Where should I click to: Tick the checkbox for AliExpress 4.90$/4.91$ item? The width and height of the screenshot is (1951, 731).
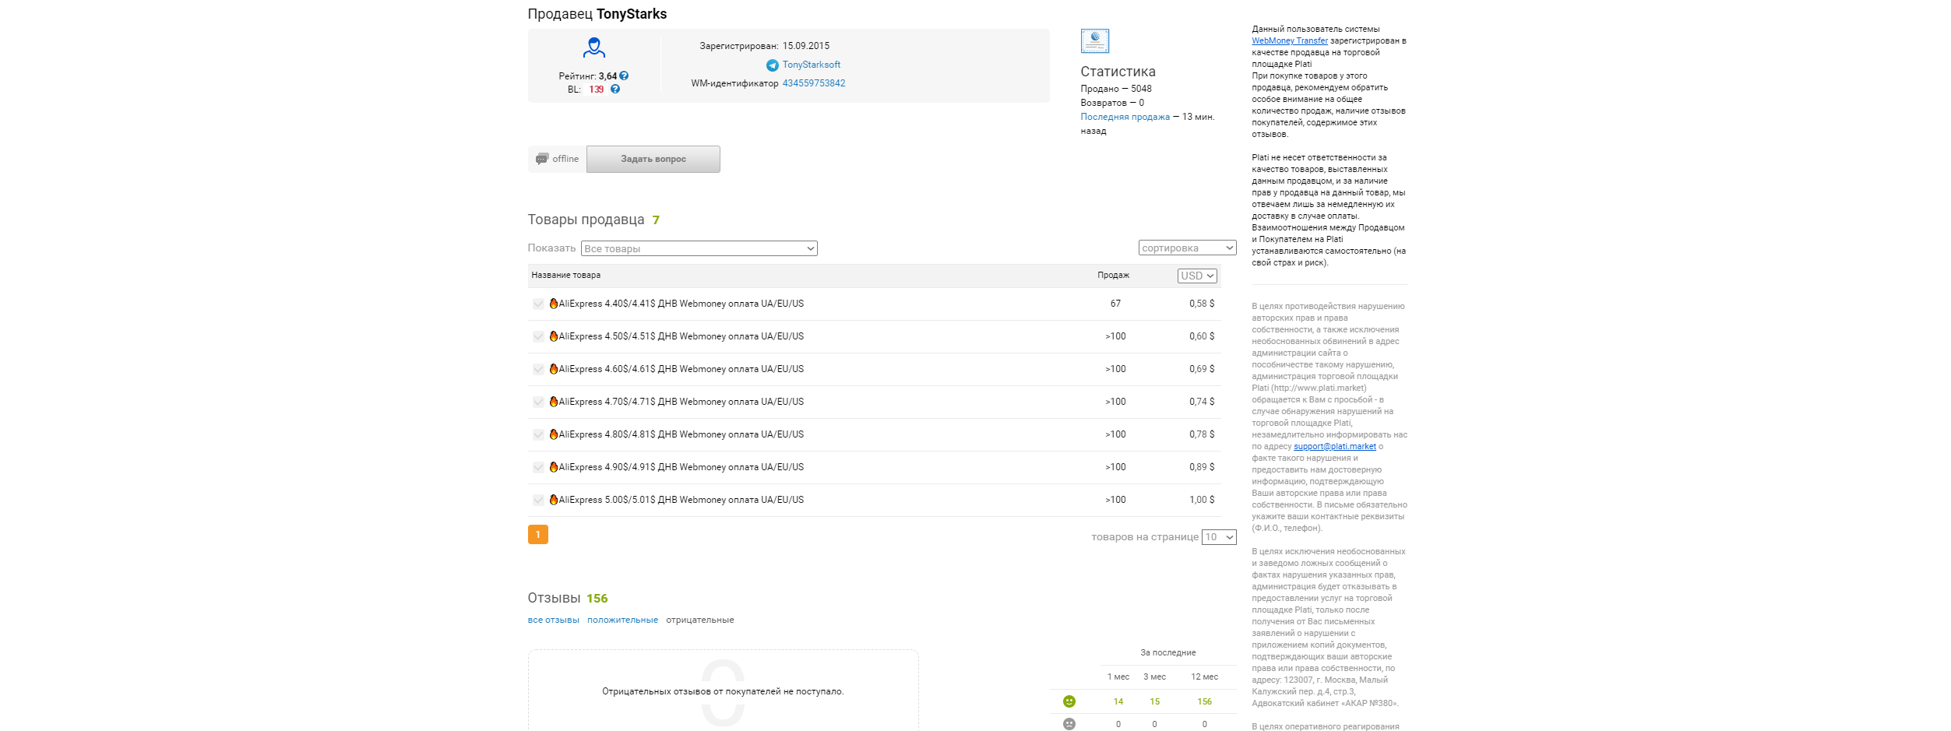[538, 467]
